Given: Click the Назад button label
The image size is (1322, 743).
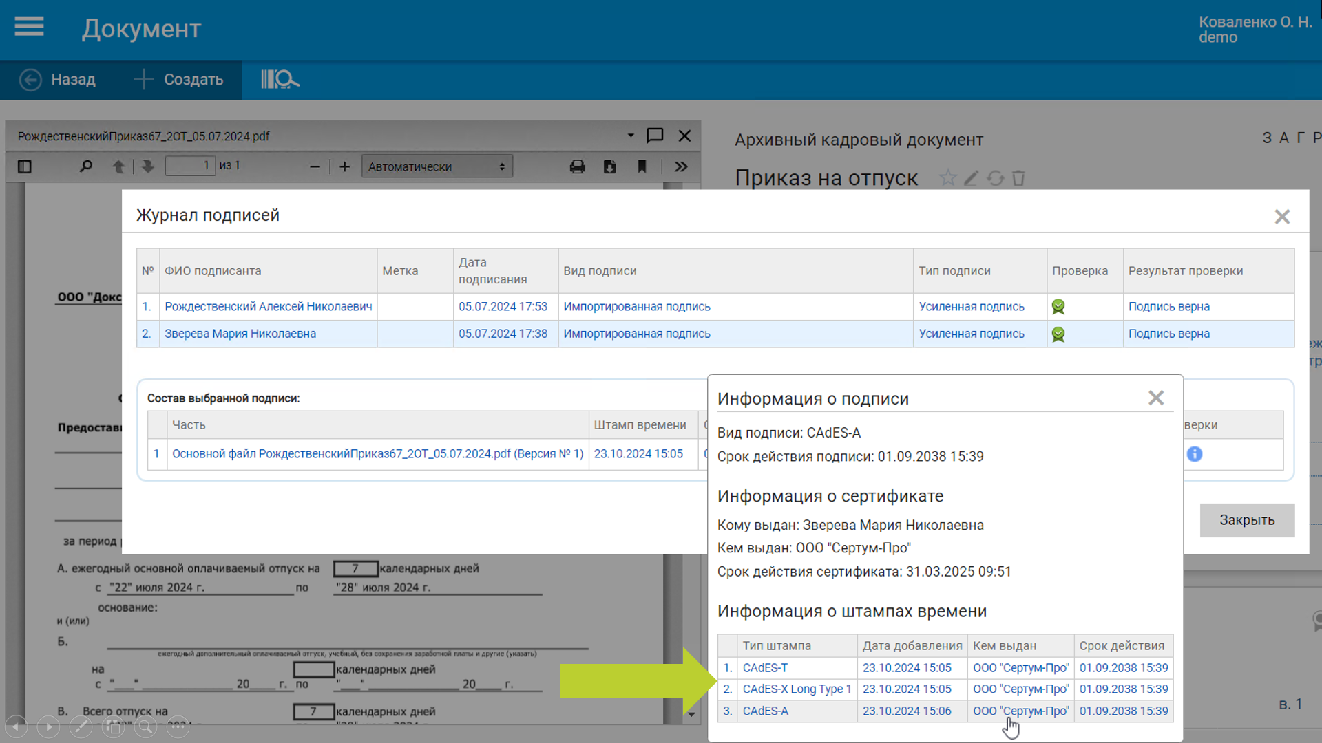Looking at the screenshot, I should [x=73, y=80].
